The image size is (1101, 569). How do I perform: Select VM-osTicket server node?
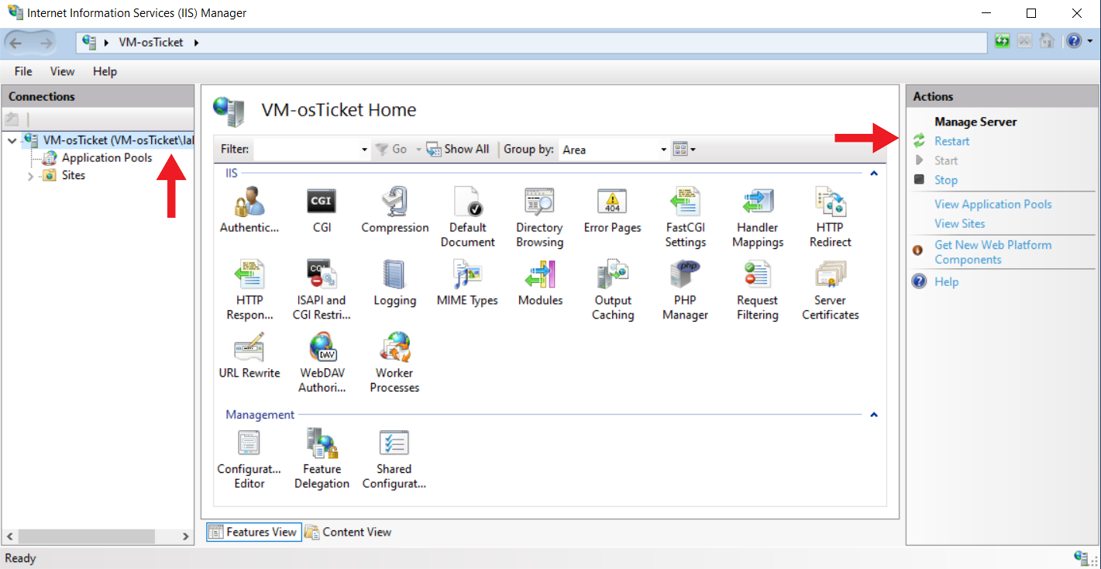click(108, 140)
